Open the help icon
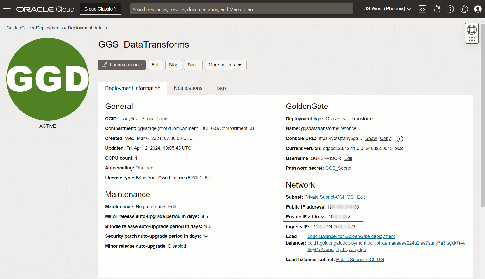This screenshot has height=279, width=485. pyautogui.click(x=450, y=9)
